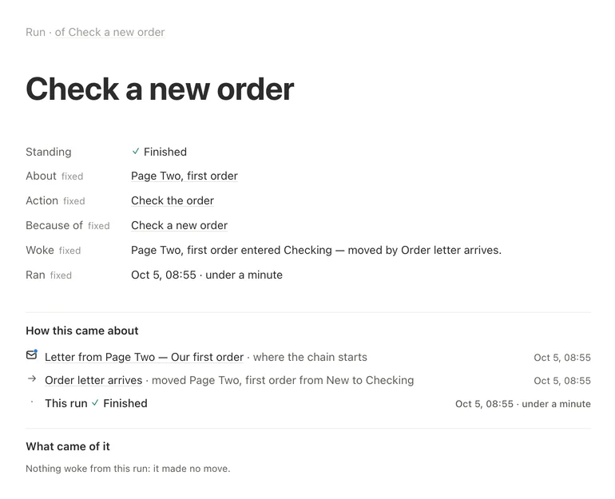The width and height of the screenshot is (615, 499).
Task: Open the Check a new order cause link
Action: pos(179,225)
